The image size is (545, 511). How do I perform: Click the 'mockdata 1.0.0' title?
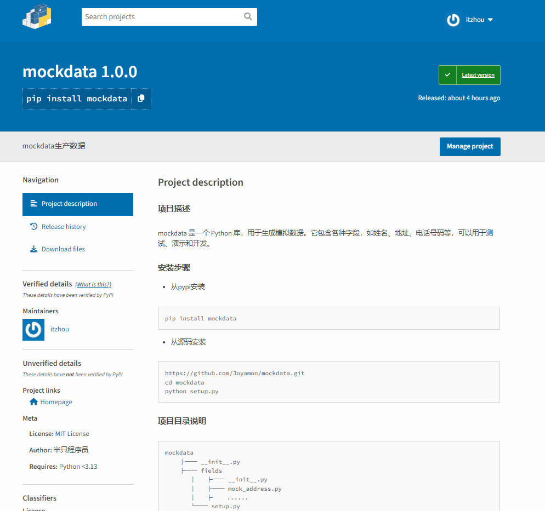tap(80, 72)
